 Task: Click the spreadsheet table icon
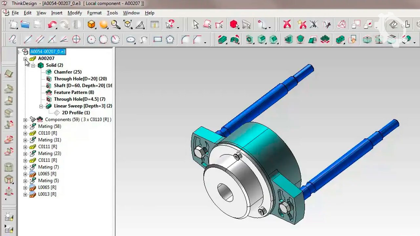(155, 25)
